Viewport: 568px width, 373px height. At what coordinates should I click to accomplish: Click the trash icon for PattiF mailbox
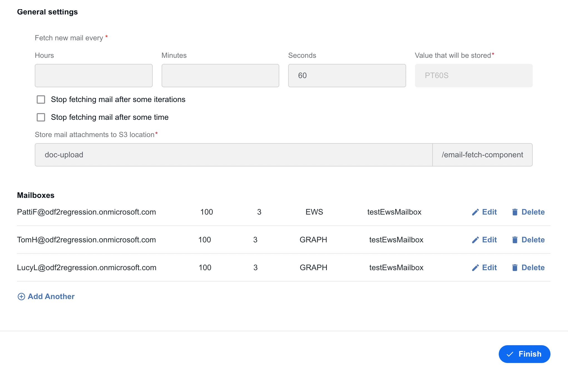click(515, 212)
